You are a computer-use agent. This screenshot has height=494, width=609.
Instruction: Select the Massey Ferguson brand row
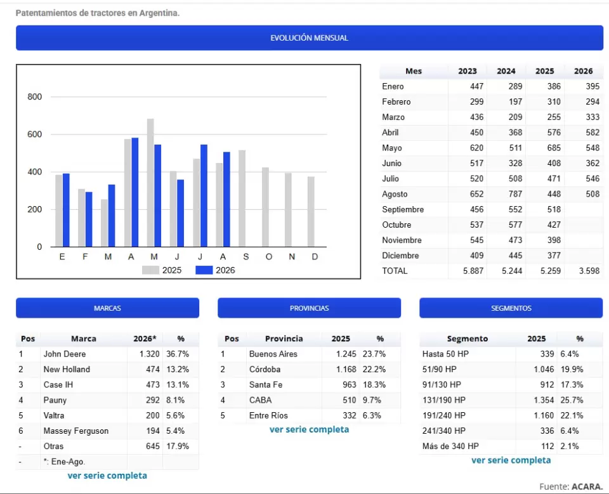108,431
